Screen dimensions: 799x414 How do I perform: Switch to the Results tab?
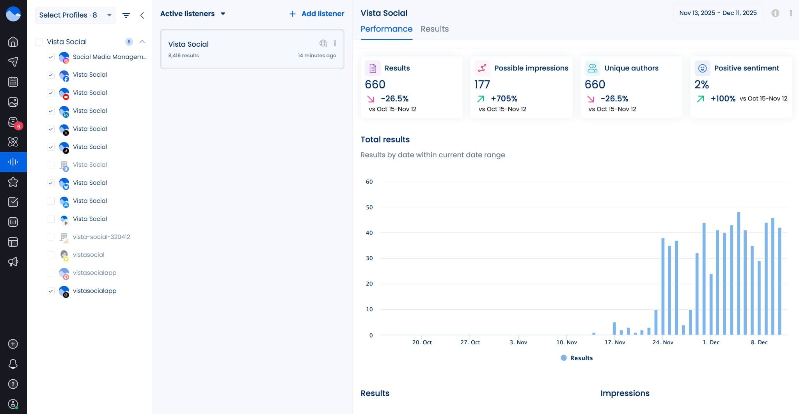[434, 29]
